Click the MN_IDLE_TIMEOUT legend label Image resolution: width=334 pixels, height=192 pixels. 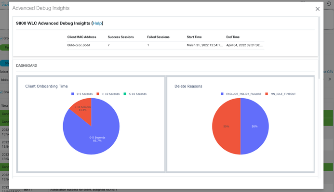point(283,94)
